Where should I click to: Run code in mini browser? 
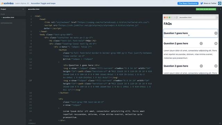[206, 9]
